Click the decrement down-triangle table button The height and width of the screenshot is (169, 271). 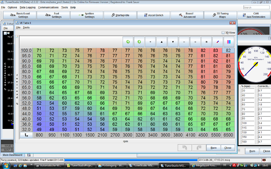[x=173, y=42]
